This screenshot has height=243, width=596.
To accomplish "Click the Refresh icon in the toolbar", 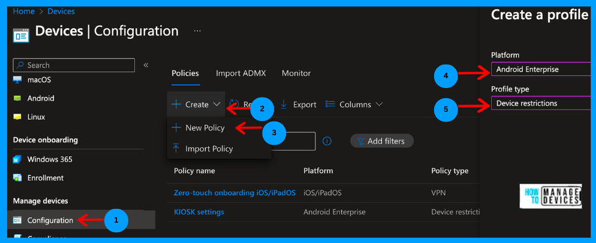I will pos(234,104).
